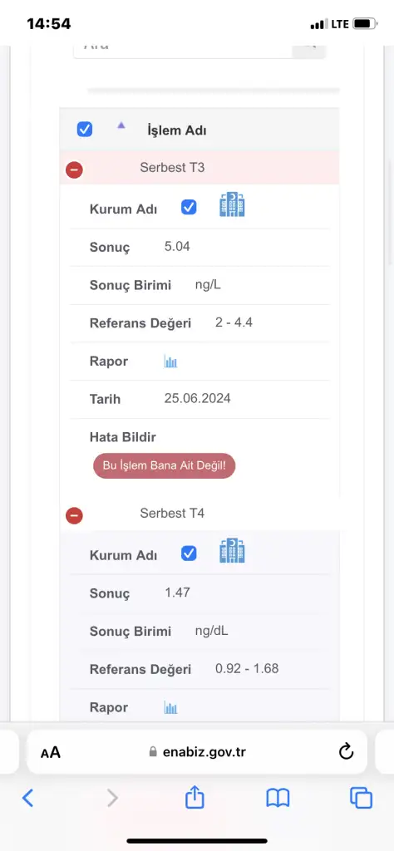The height and width of the screenshot is (851, 394).
Task: Sort by İşlem Adı using purple arrow
Action: pyautogui.click(x=121, y=125)
